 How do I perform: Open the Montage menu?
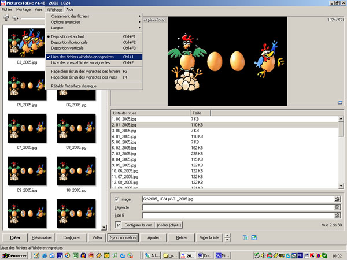tap(24, 9)
